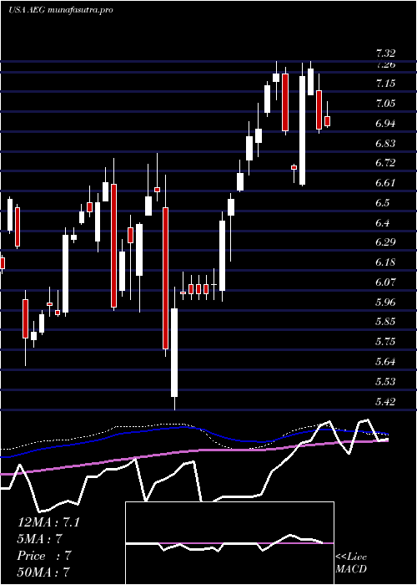Select the 6.72 price level label
This screenshot has height=585, width=417.
[x=385, y=163]
